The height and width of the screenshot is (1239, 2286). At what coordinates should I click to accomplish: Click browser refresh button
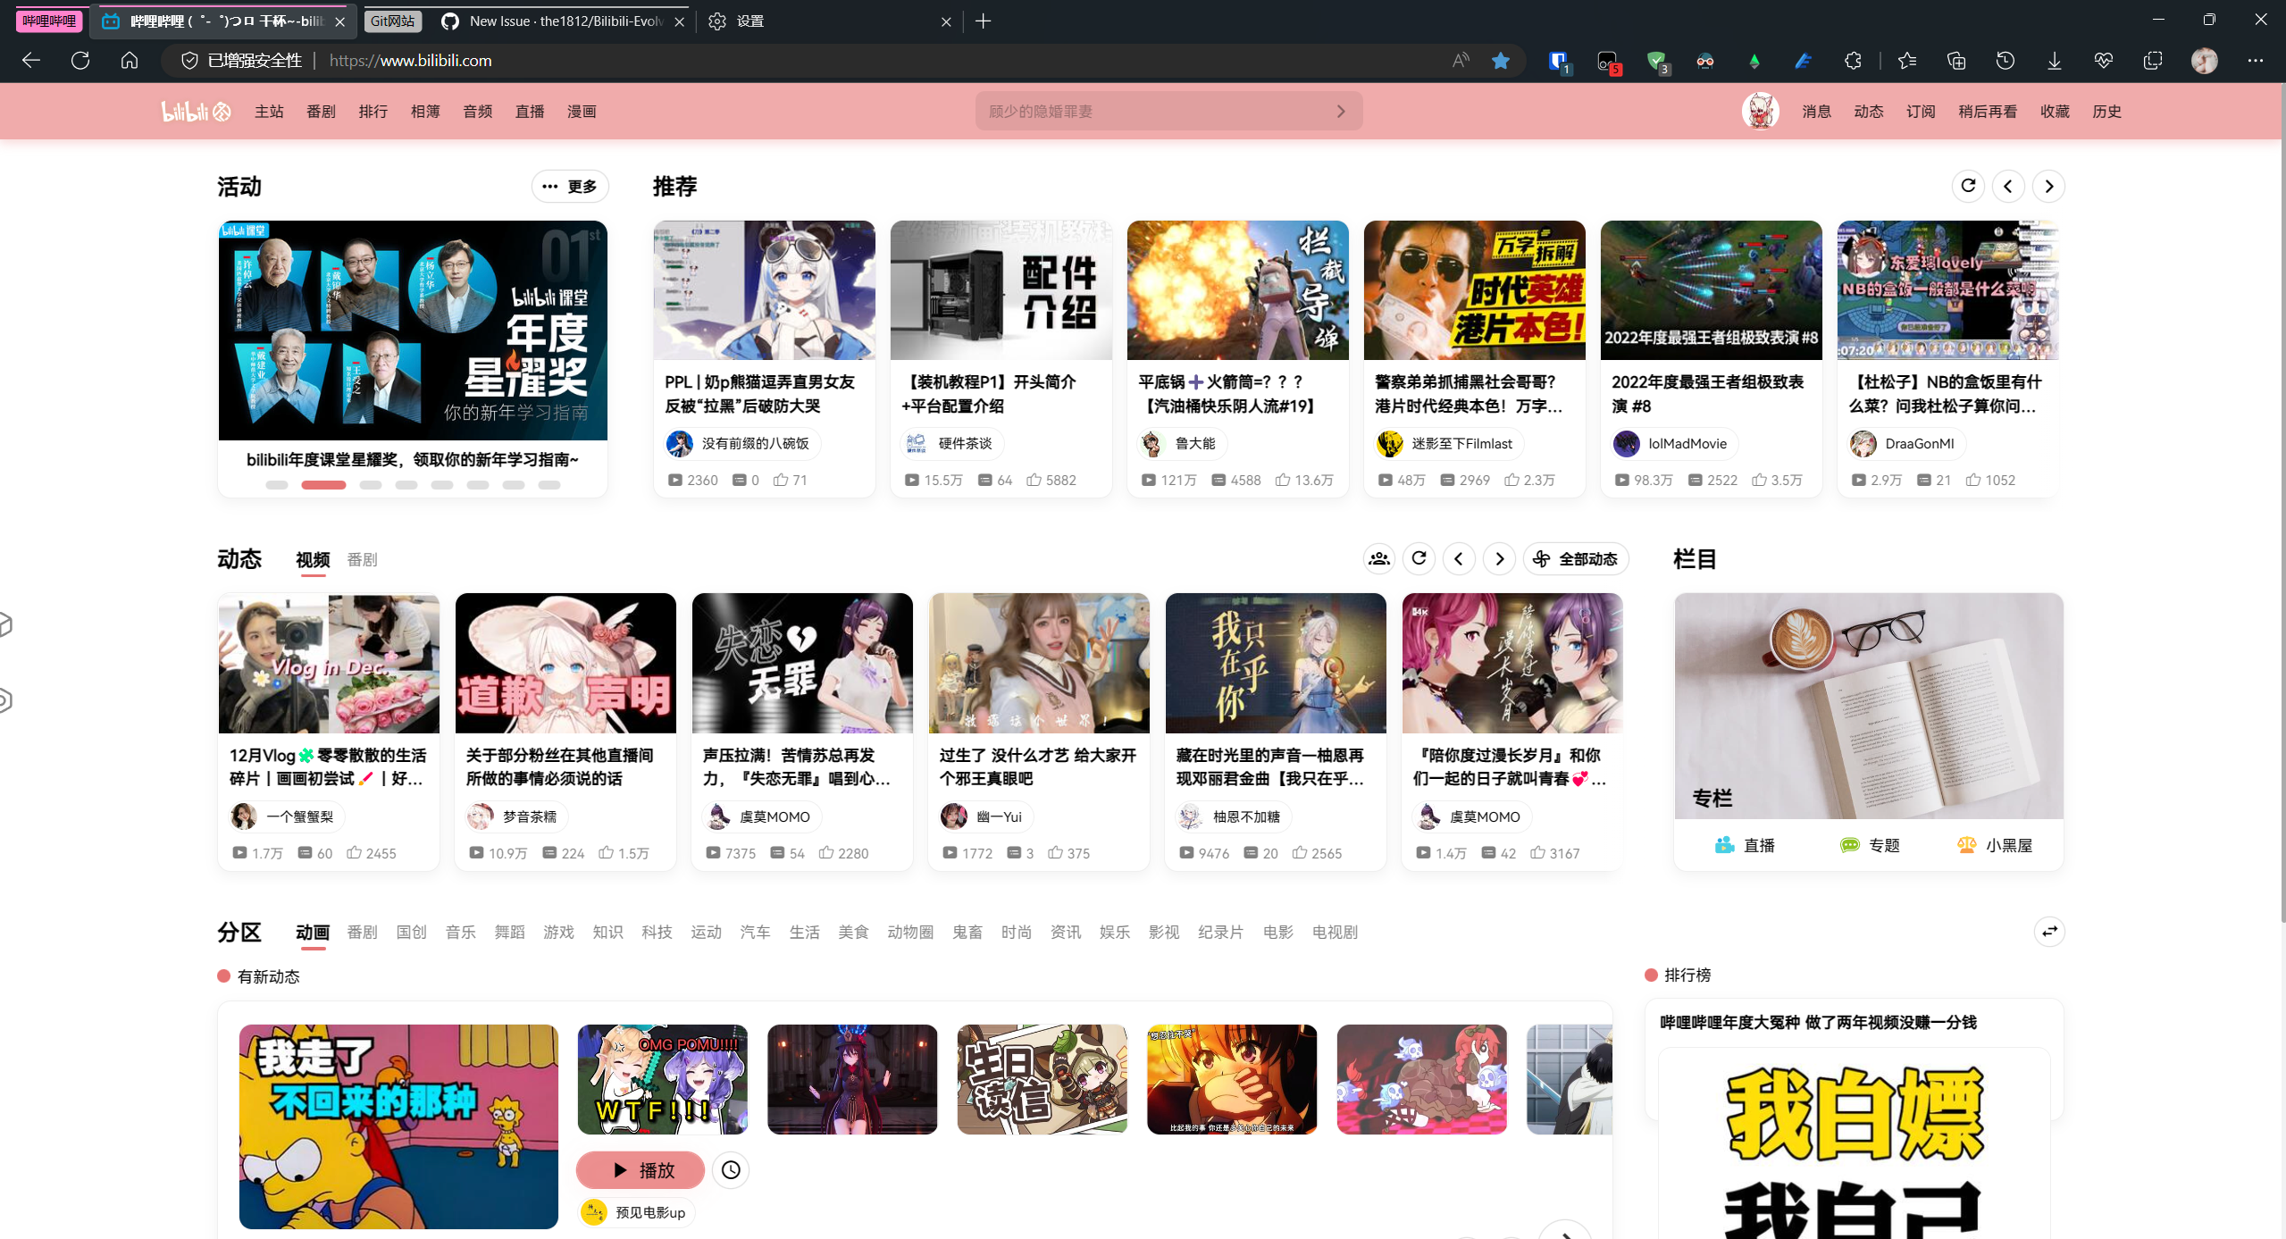[x=80, y=60]
